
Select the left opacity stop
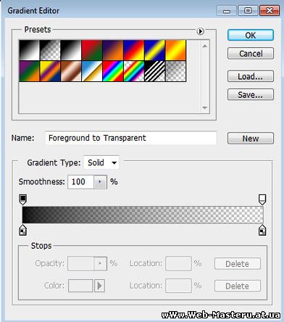point(22,199)
